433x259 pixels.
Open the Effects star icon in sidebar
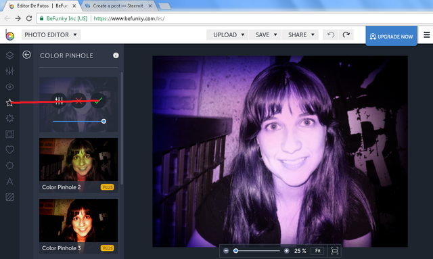tap(9, 103)
